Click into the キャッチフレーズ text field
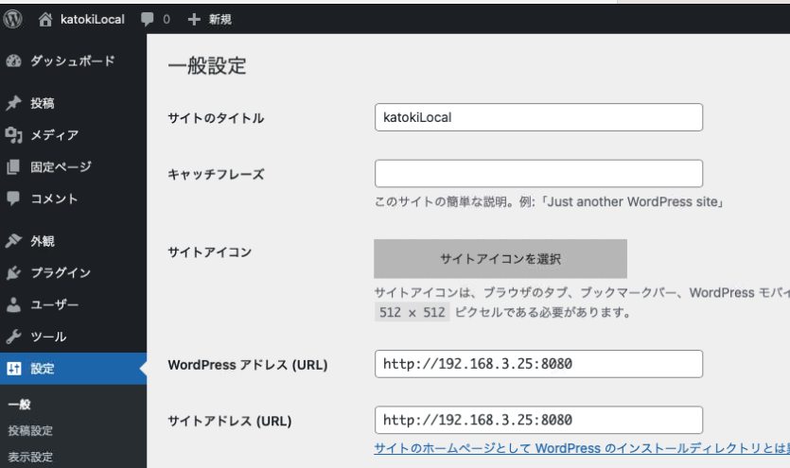Image resolution: width=790 pixels, height=468 pixels. click(538, 174)
